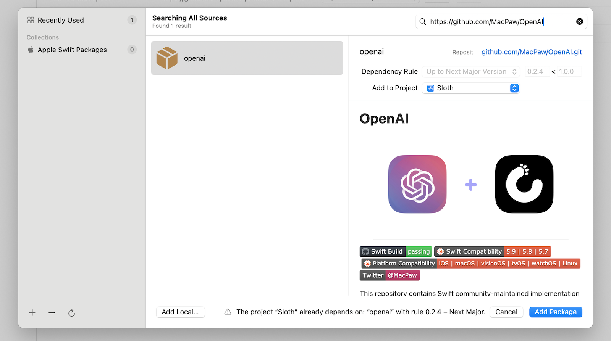Click the Sloth project app icon
Image resolution: width=611 pixels, height=341 pixels.
430,88
